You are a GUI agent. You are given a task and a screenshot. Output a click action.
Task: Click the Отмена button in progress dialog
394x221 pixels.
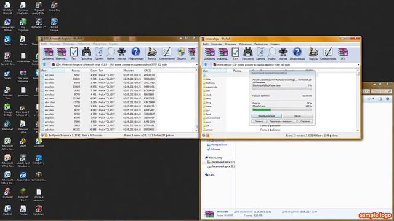[x=259, y=122]
